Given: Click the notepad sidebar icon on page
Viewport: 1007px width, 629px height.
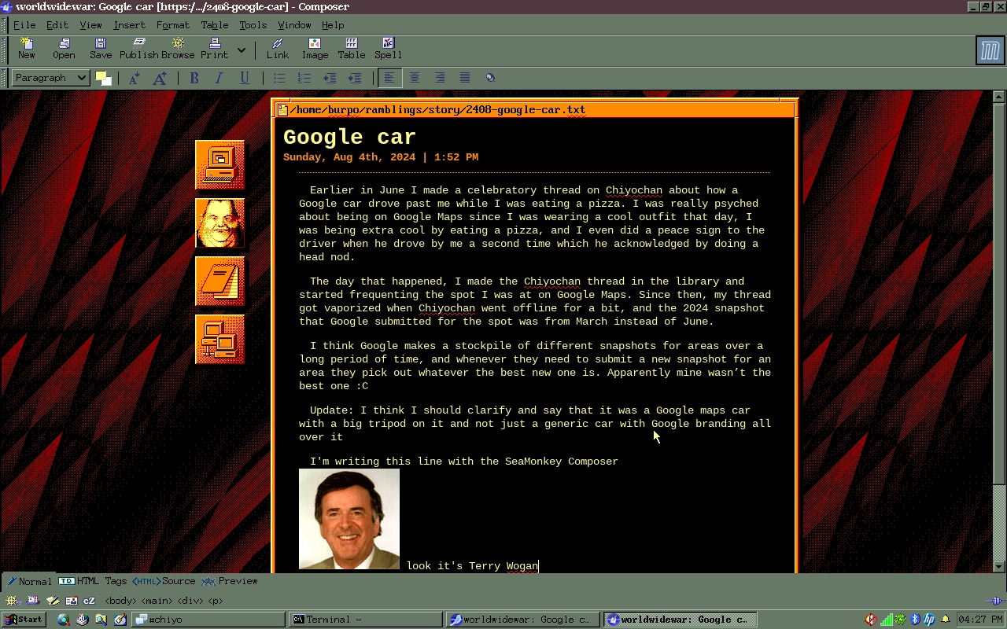Looking at the screenshot, I should click(x=219, y=281).
